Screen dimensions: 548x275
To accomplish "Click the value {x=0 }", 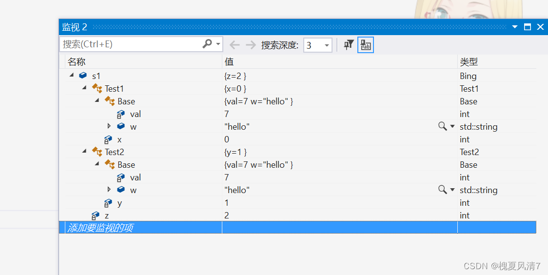I will 235,89.
